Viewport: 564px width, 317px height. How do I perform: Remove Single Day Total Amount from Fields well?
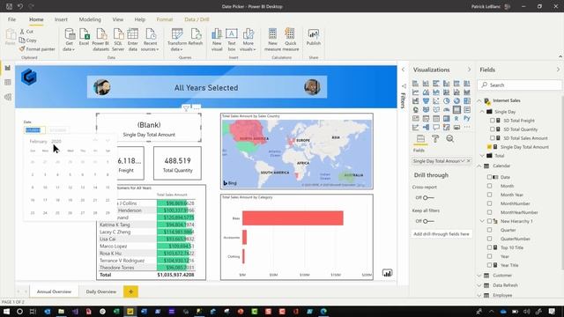pos(468,161)
